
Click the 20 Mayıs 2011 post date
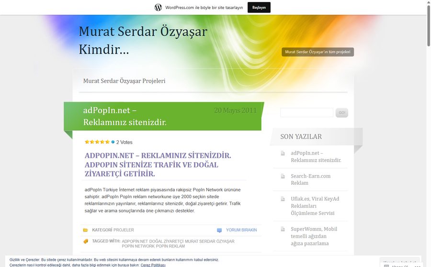click(x=235, y=111)
